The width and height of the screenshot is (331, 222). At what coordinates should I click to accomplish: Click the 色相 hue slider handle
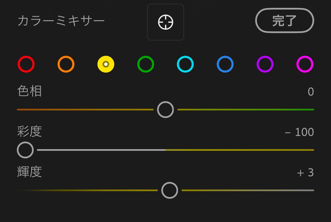pos(165,110)
